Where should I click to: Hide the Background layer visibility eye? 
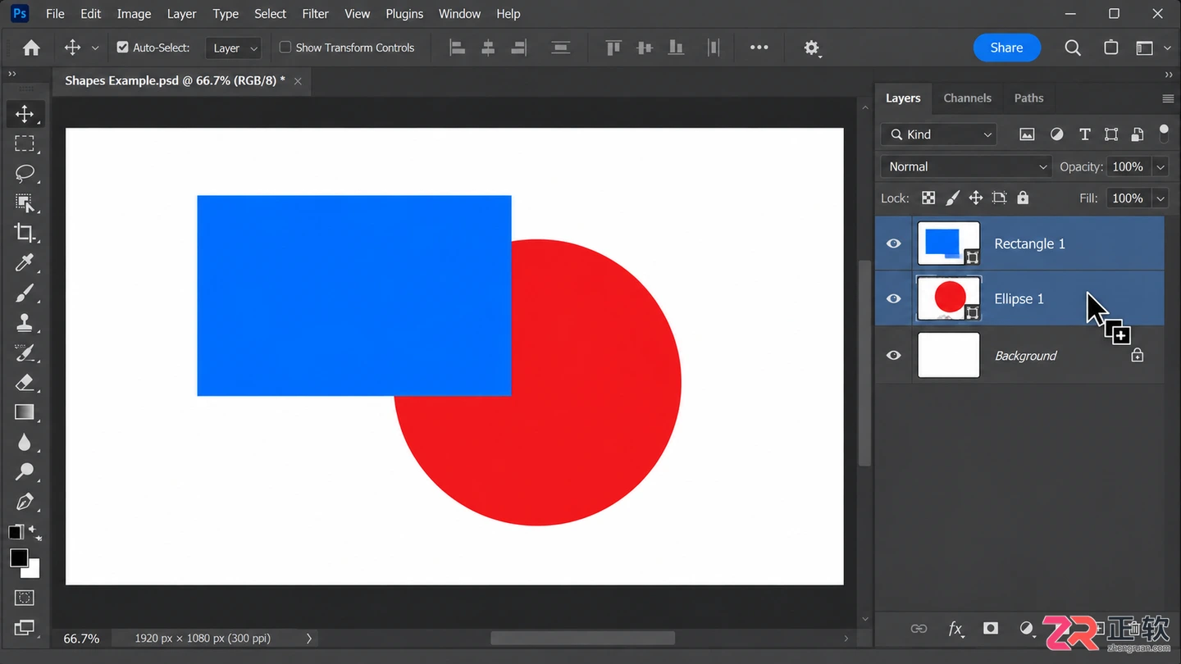tap(894, 355)
